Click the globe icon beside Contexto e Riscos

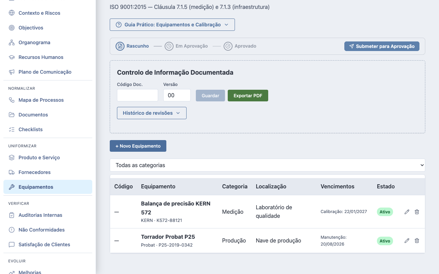coord(12,13)
